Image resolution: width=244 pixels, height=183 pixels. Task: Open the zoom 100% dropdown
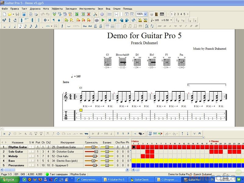coord(145,14)
